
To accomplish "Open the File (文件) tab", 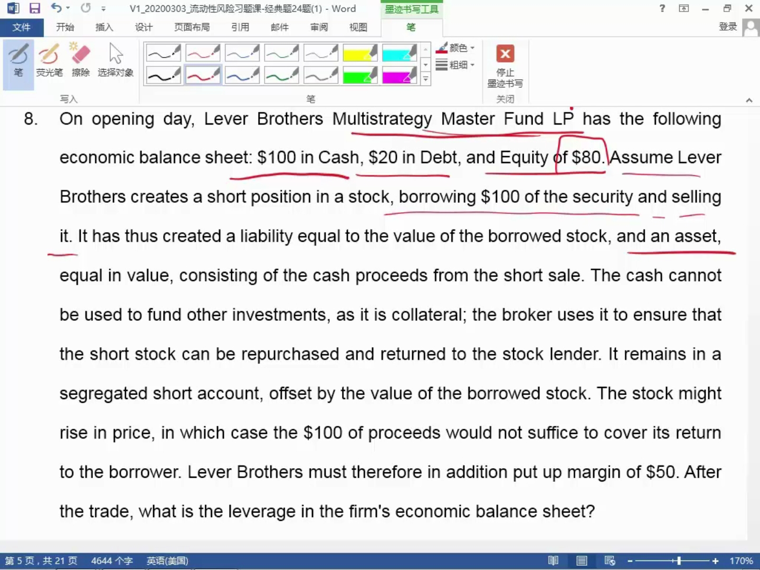I will click(x=22, y=27).
